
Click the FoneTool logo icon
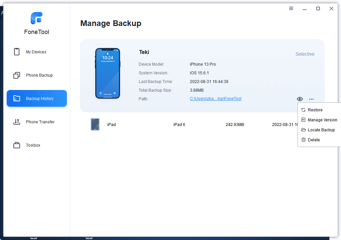tap(36, 18)
